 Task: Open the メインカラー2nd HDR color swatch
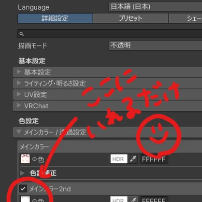[119, 199]
